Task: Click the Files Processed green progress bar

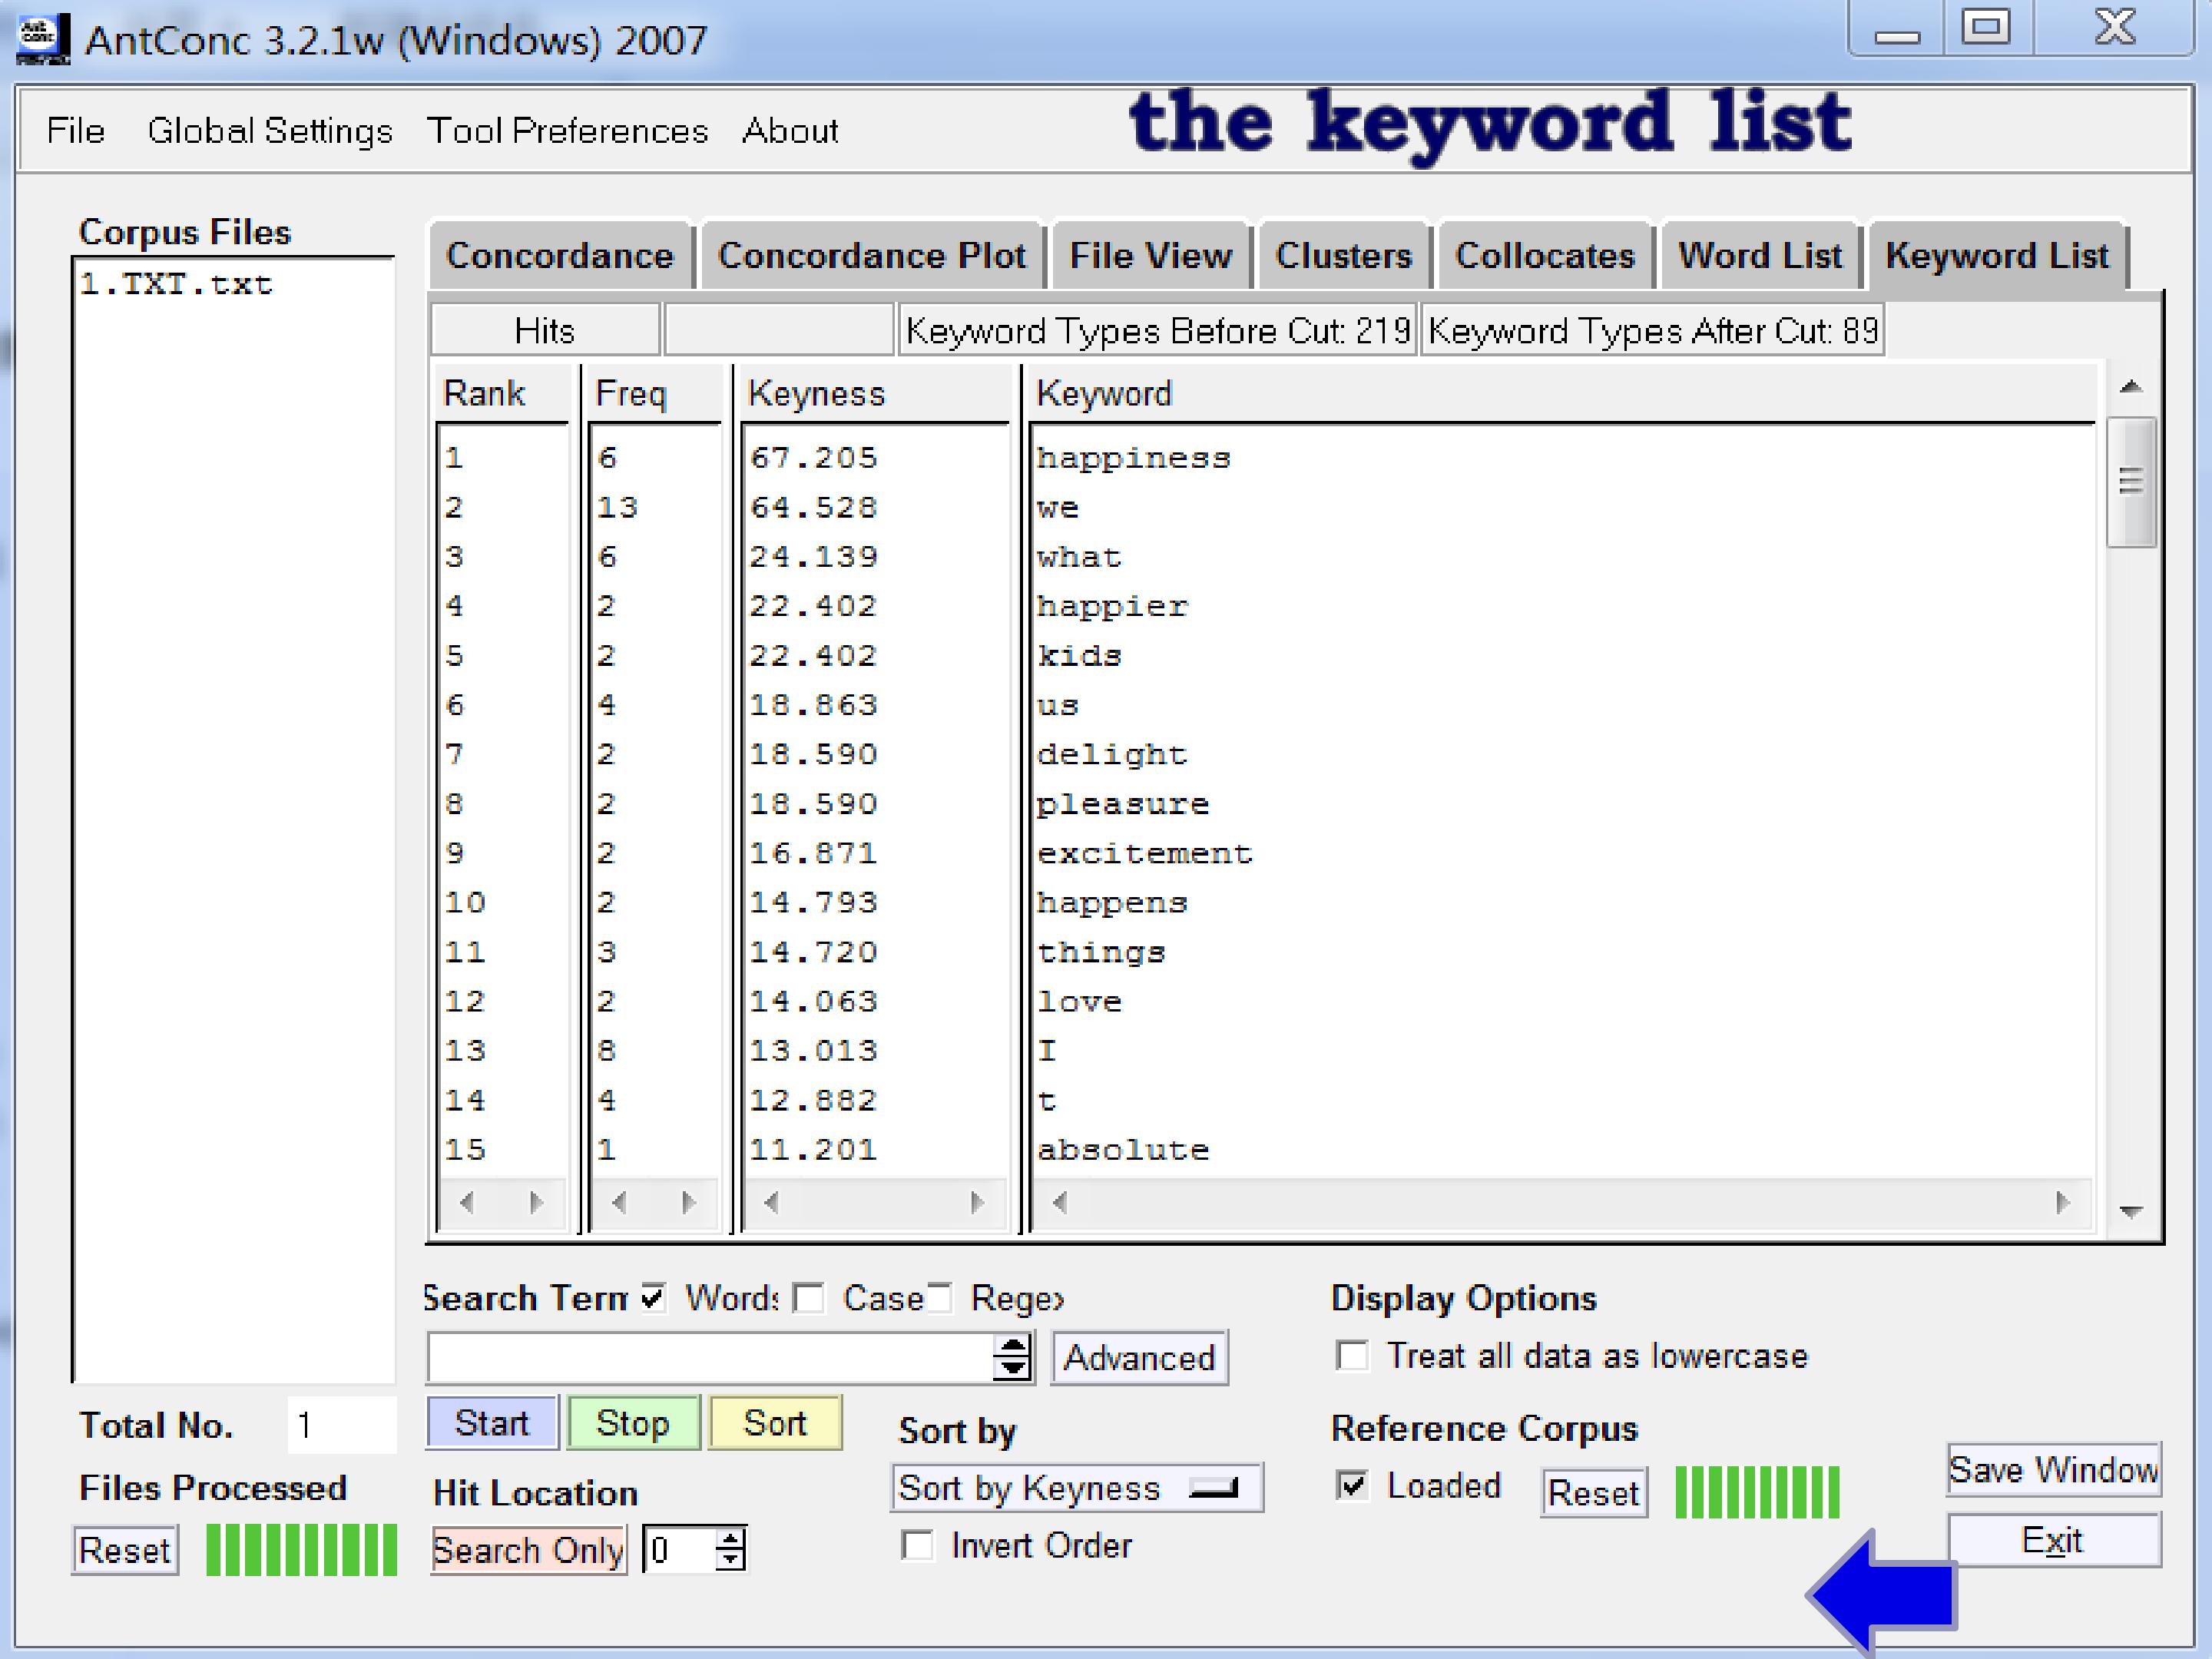Action: [x=301, y=1550]
